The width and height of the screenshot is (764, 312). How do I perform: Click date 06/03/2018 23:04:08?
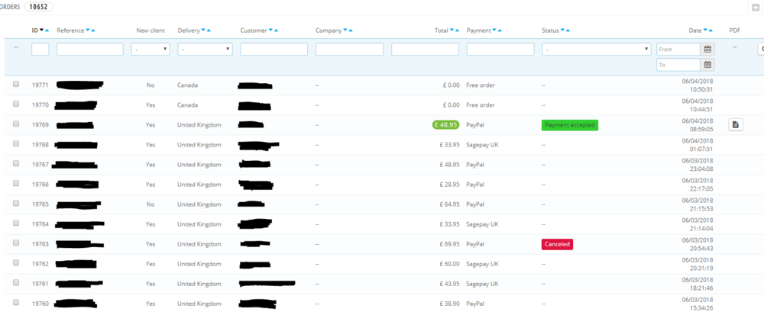pyautogui.click(x=698, y=165)
